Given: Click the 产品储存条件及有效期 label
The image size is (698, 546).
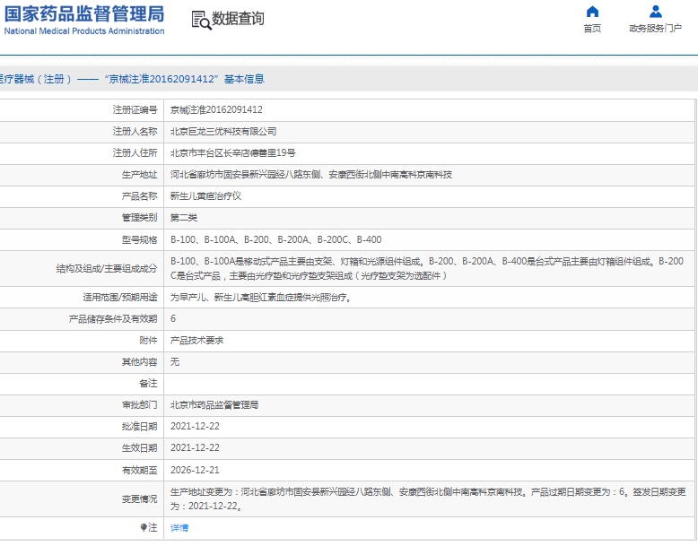Looking at the screenshot, I should [x=113, y=318].
